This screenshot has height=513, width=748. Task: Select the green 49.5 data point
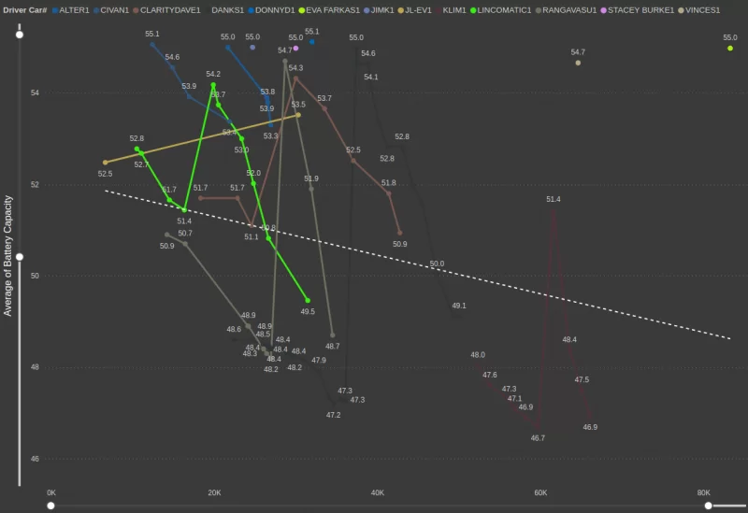pos(308,300)
